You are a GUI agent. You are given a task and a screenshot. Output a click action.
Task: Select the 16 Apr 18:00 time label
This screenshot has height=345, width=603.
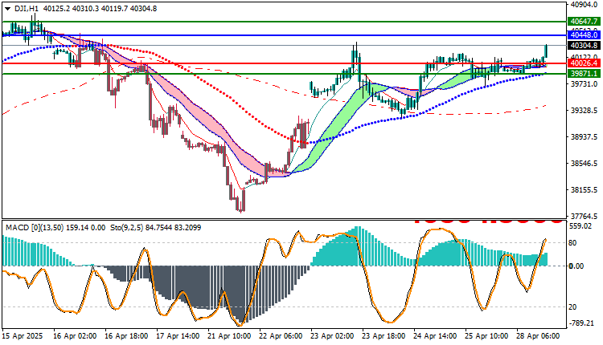click(x=126, y=336)
